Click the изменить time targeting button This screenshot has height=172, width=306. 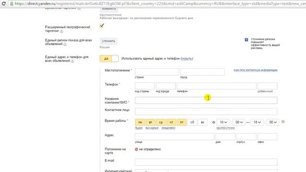(109, 9)
